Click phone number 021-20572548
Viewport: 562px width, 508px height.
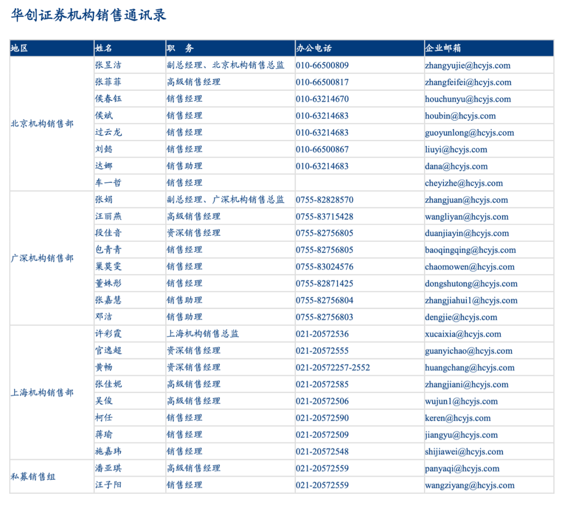tap(322, 452)
